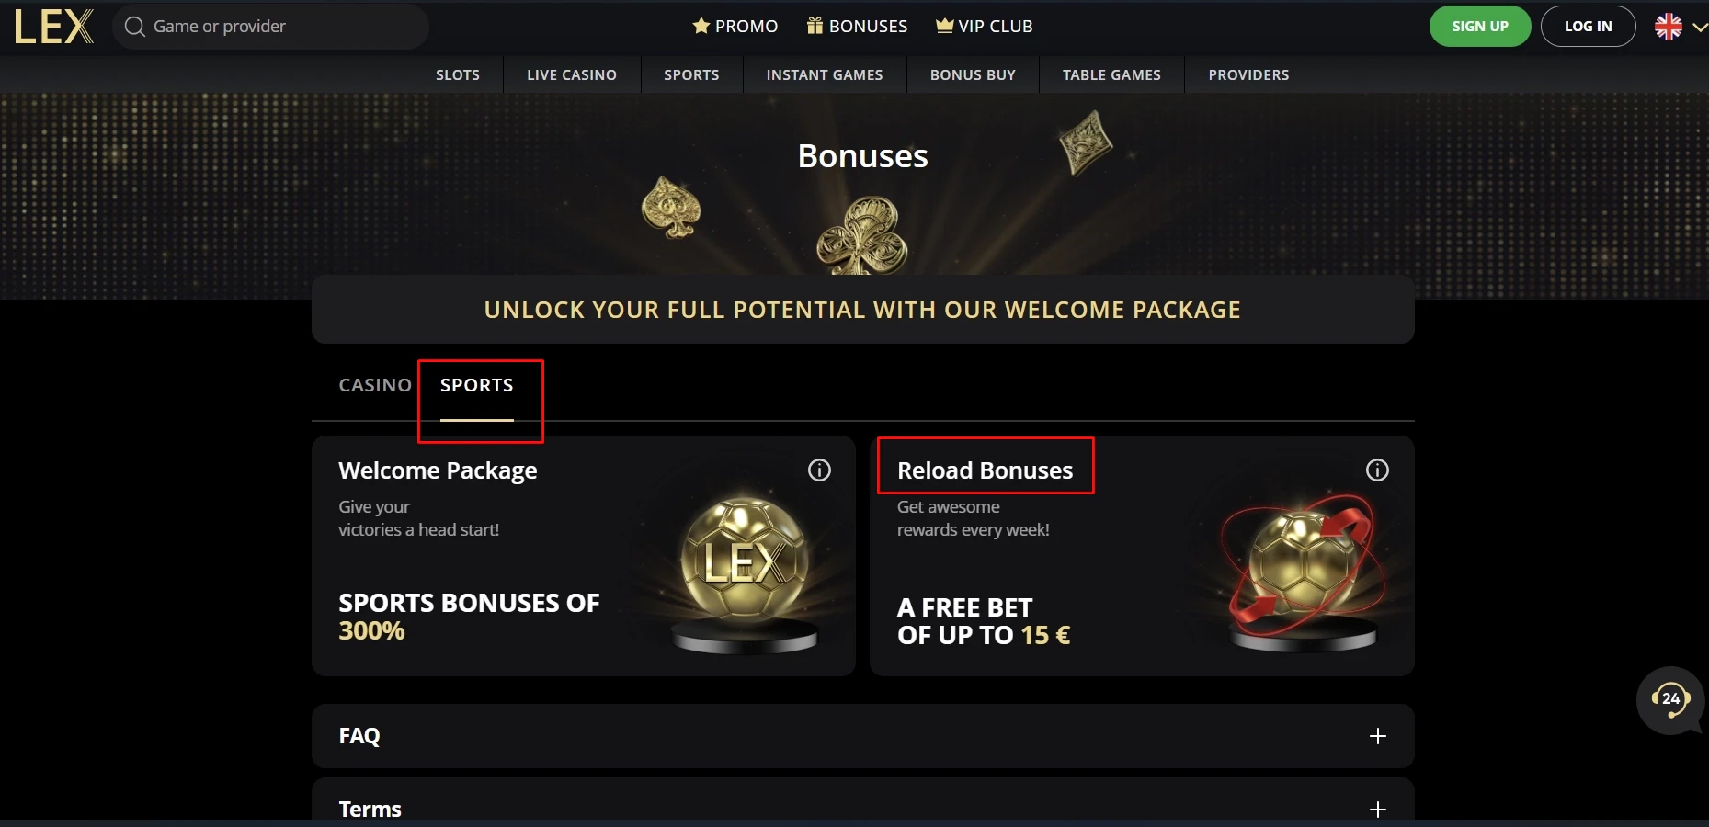Go to the PROVIDERS menu item
Image resolution: width=1709 pixels, height=827 pixels.
(x=1248, y=75)
